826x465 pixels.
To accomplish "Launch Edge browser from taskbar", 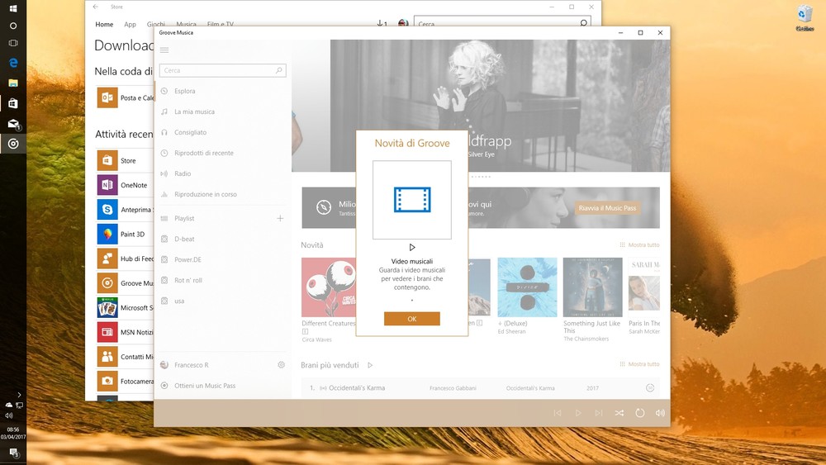I will (x=13, y=63).
